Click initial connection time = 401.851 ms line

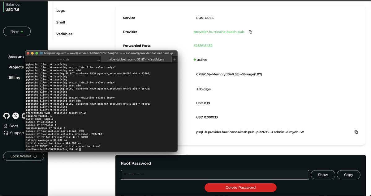[x=53, y=143]
